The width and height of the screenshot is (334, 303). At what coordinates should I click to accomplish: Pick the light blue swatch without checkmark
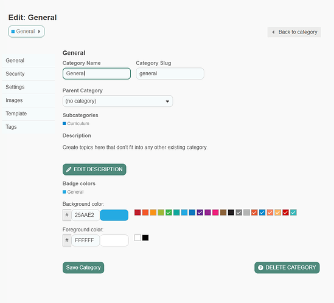pyautogui.click(x=184, y=213)
